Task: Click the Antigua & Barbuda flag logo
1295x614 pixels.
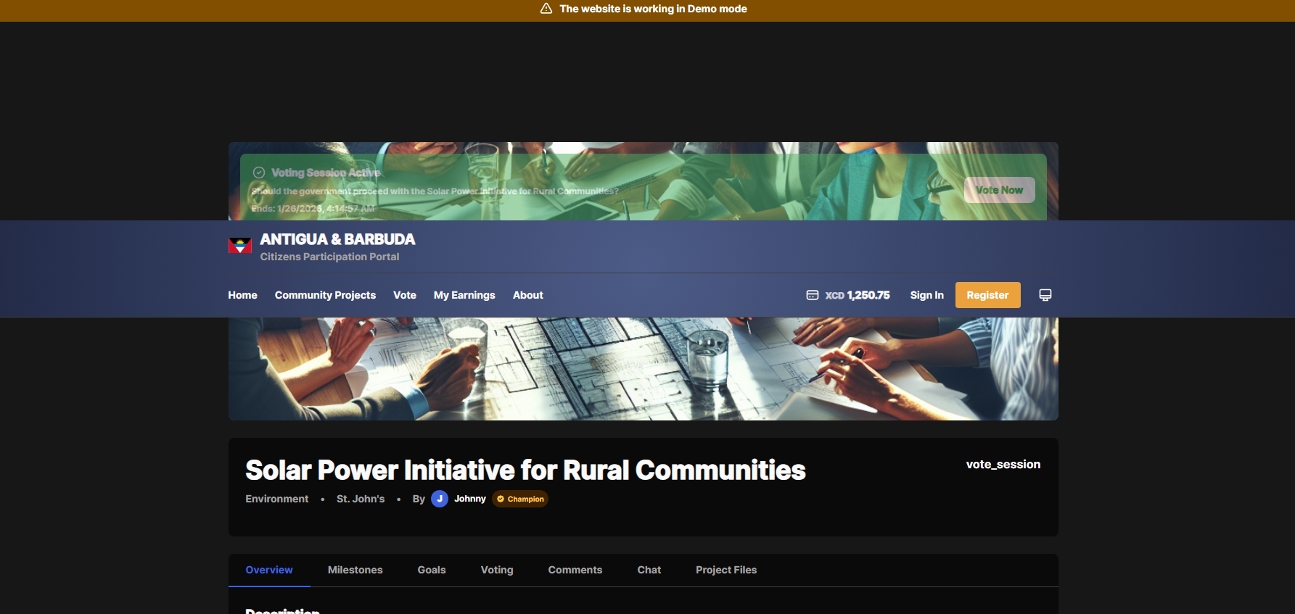Action: (240, 246)
